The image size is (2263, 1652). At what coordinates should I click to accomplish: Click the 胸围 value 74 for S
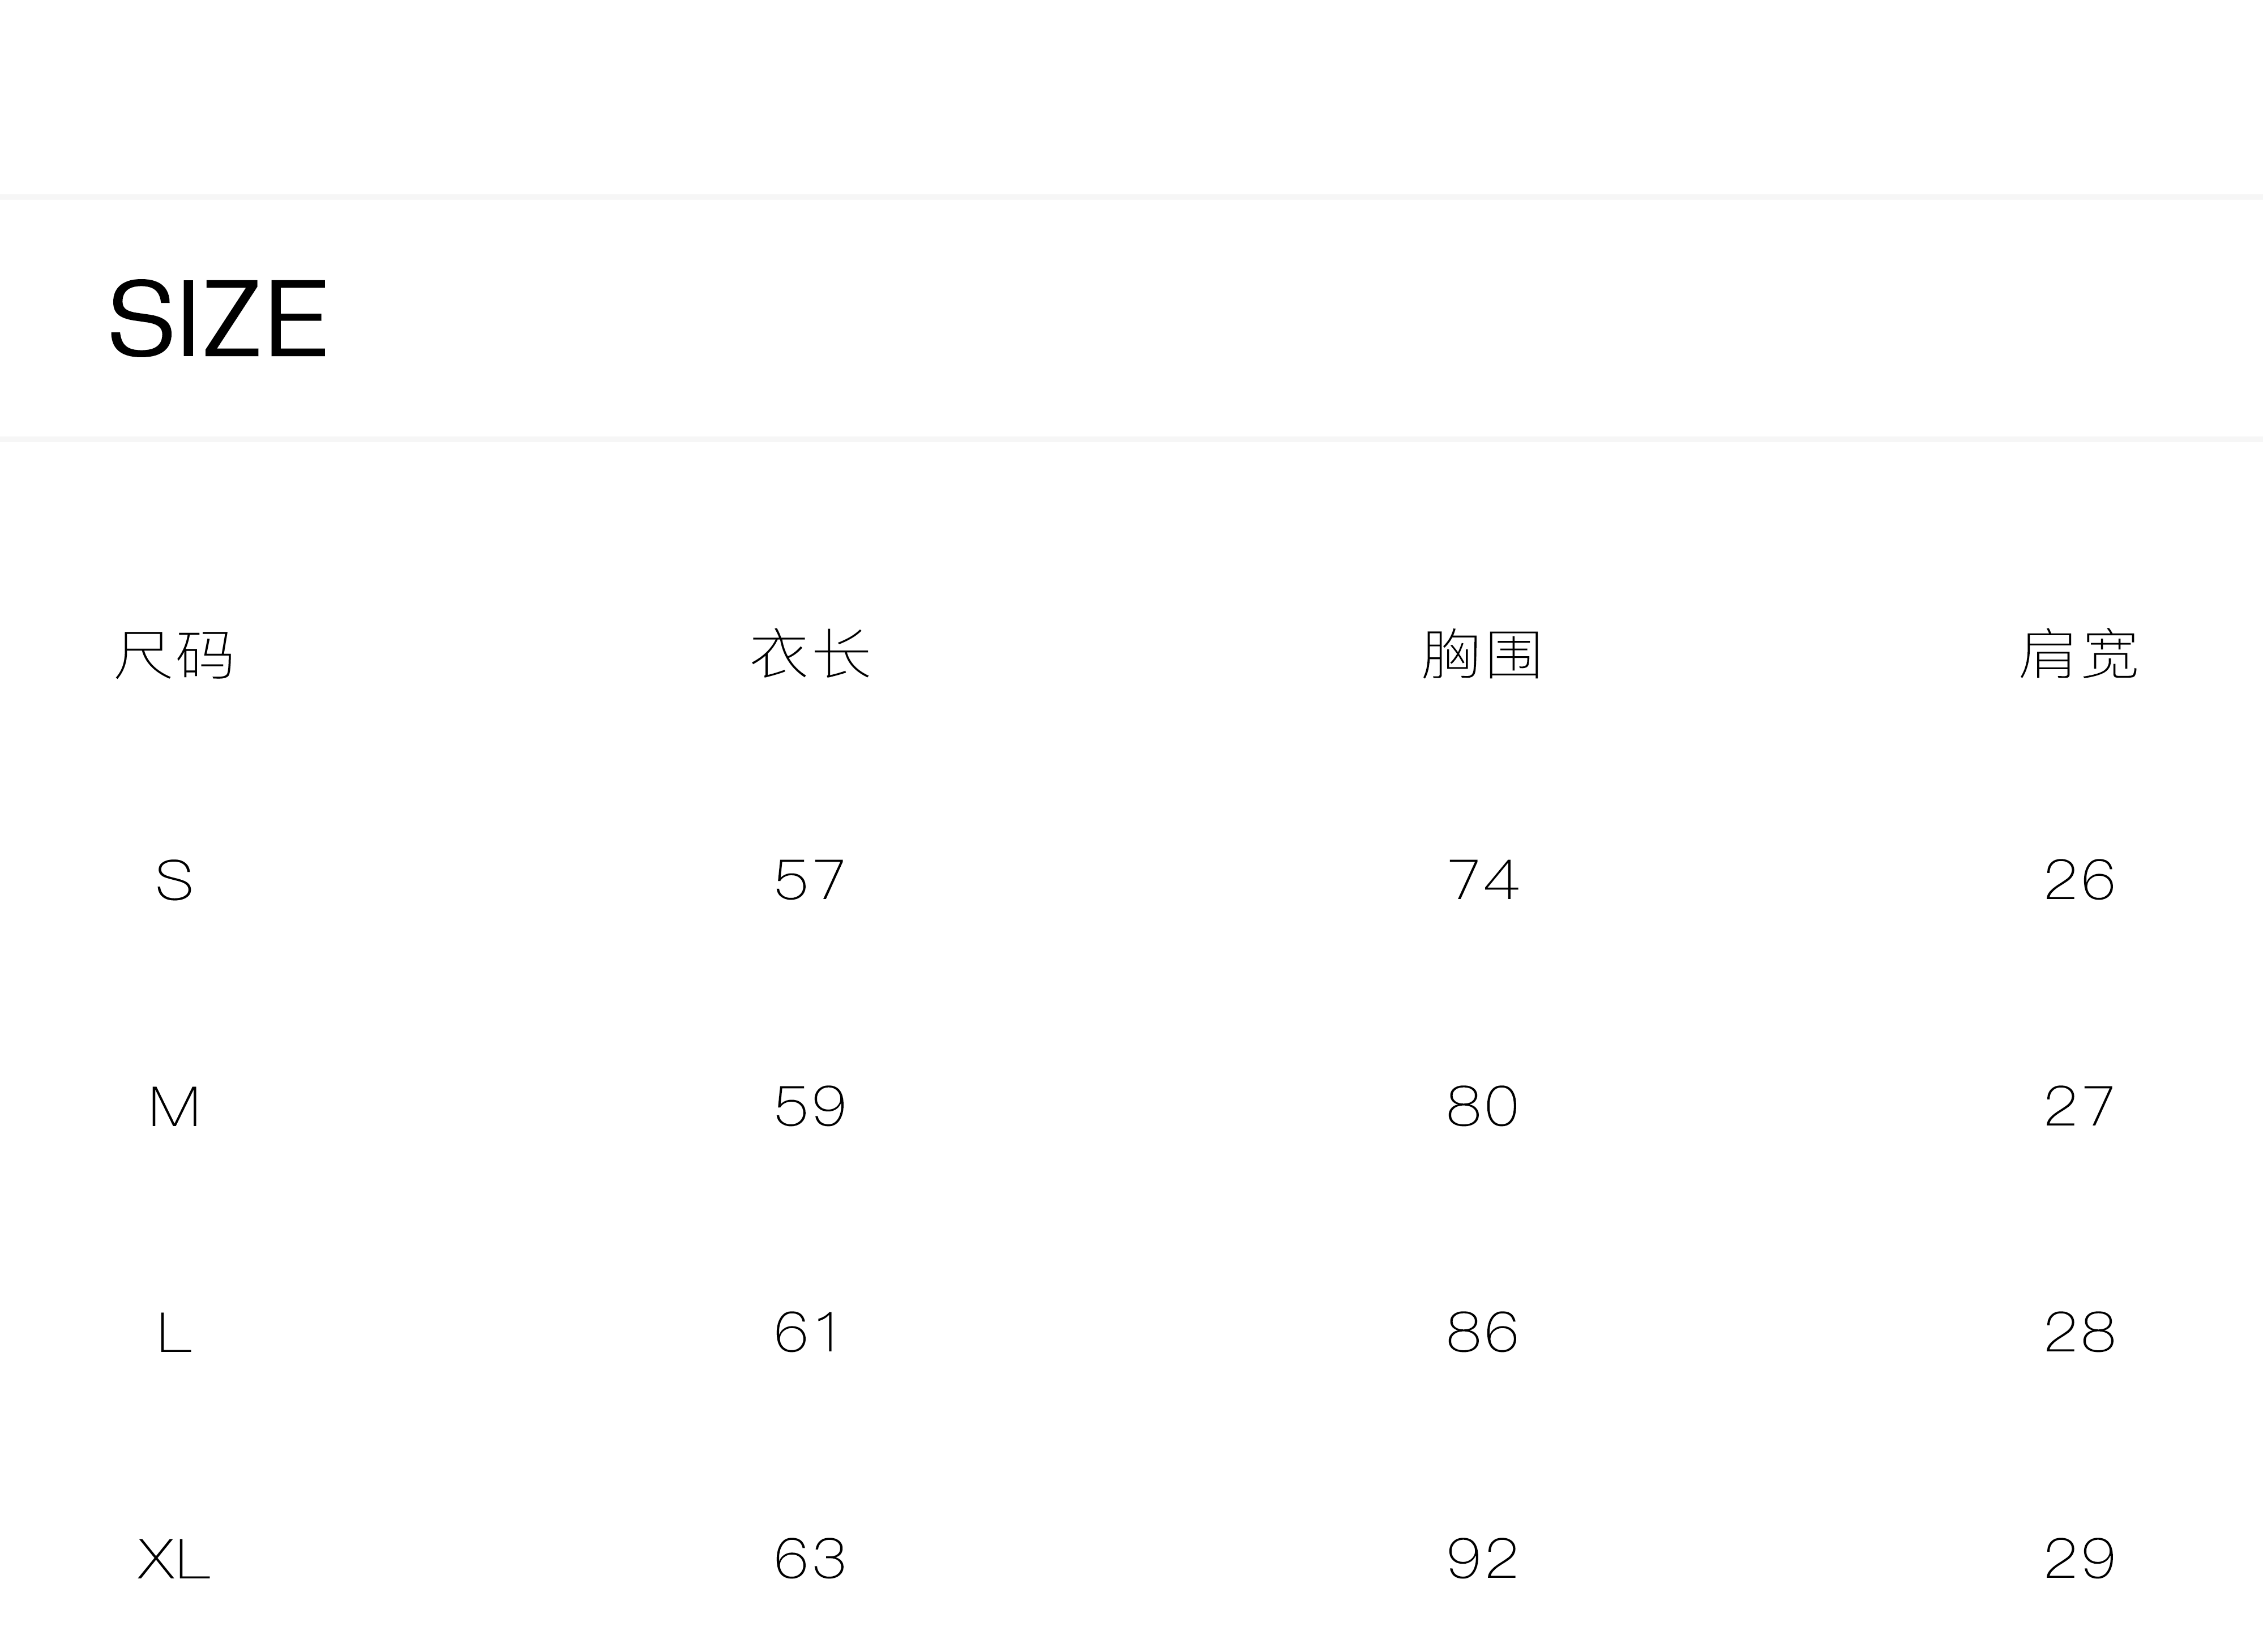coord(1482,880)
